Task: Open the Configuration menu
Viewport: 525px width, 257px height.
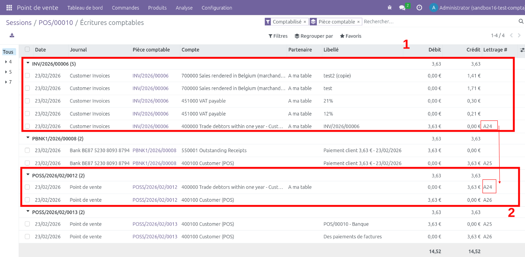Action: pos(217,8)
